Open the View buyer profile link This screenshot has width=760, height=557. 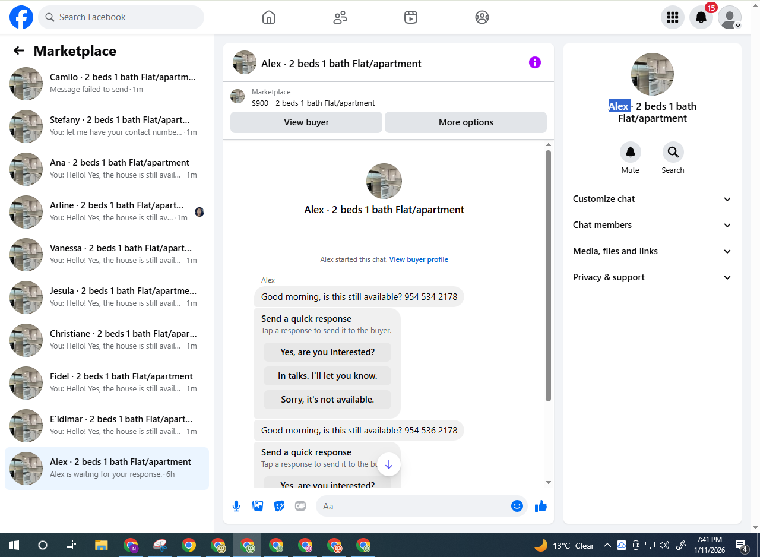(419, 259)
